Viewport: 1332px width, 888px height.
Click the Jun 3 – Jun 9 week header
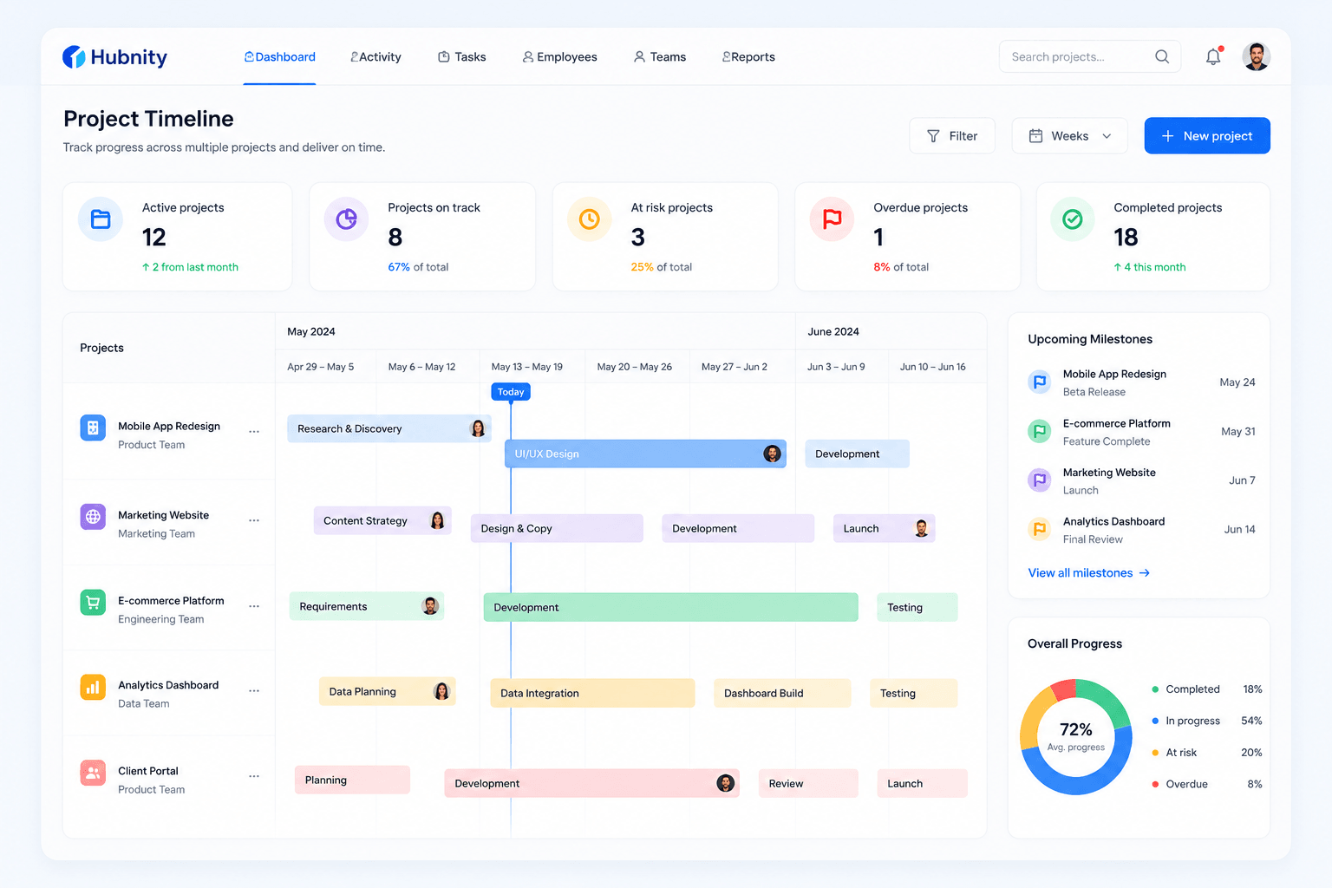click(x=836, y=367)
